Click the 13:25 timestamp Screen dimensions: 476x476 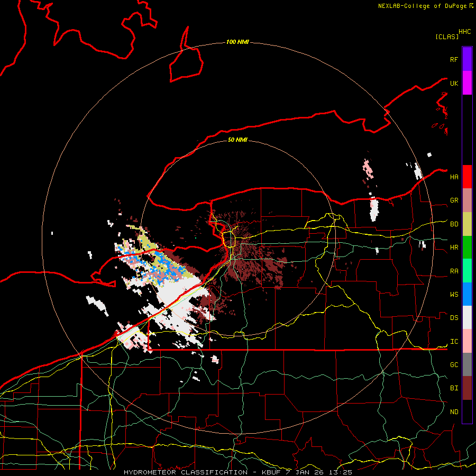click(341, 472)
